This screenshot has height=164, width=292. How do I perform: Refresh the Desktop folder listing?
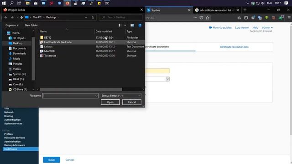click(93, 17)
